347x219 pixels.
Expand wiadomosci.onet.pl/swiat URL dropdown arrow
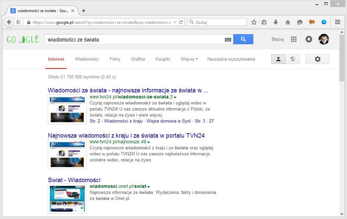149,187
